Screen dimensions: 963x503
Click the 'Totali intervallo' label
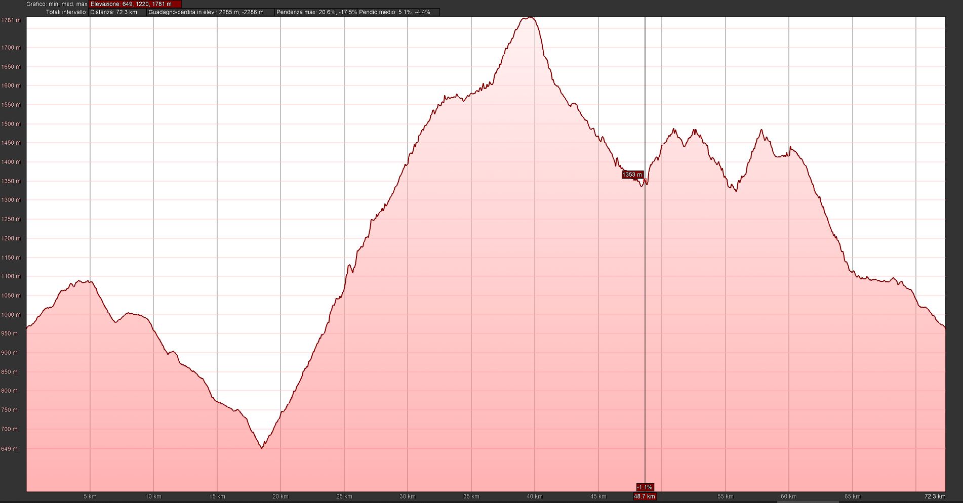click(66, 12)
